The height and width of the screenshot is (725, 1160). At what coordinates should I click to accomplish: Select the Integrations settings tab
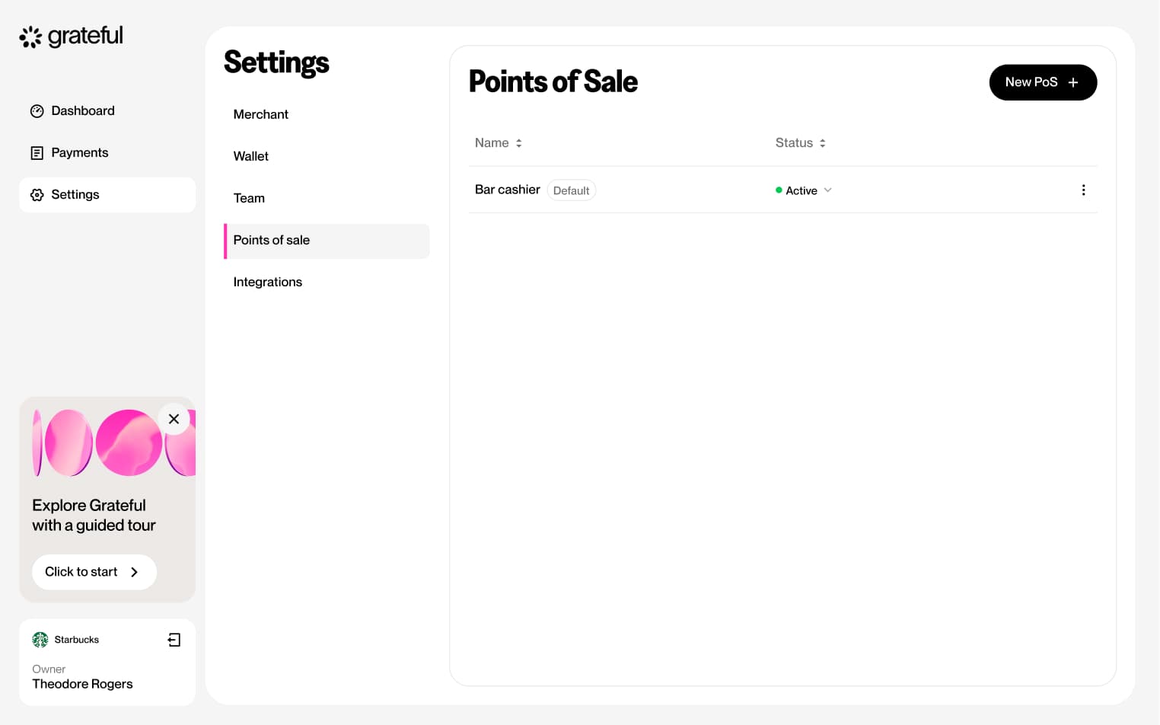[267, 282]
